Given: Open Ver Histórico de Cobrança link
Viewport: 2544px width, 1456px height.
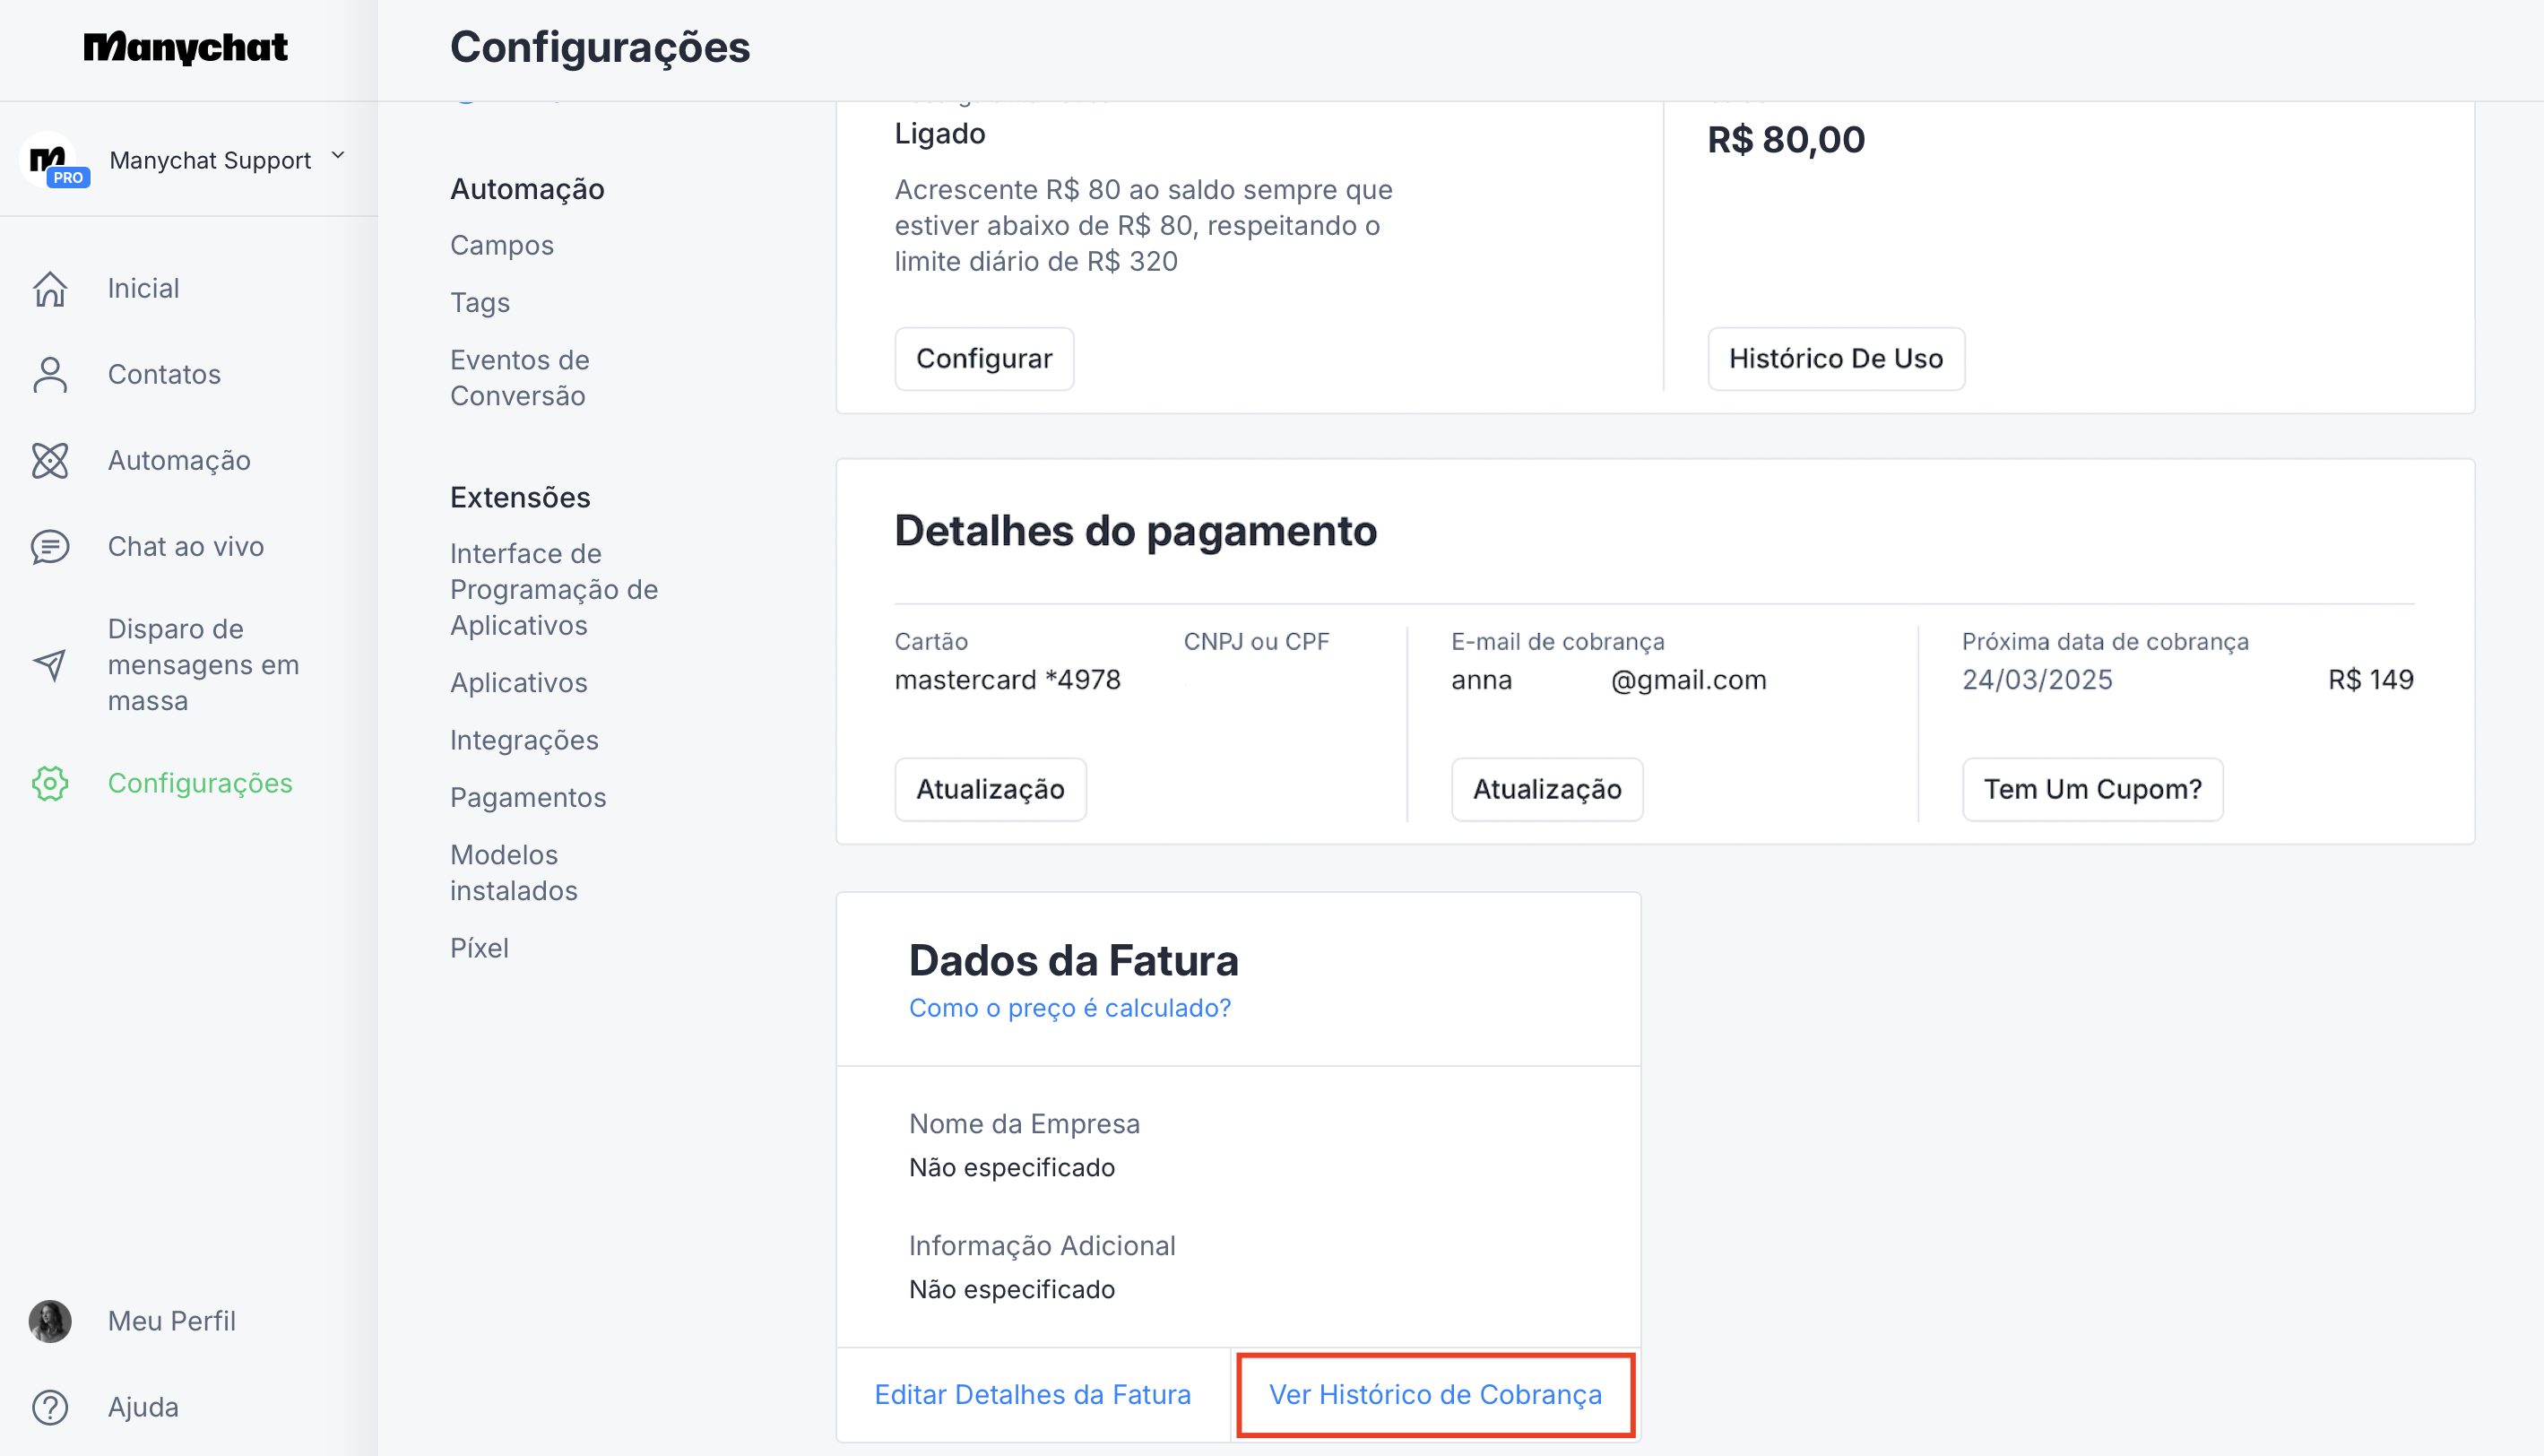Looking at the screenshot, I should click(1434, 1395).
